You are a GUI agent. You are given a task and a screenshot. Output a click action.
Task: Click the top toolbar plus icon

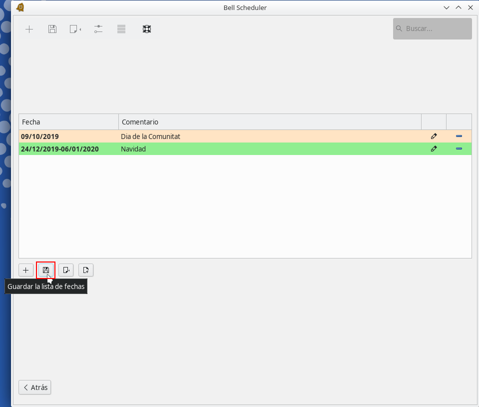coord(29,29)
